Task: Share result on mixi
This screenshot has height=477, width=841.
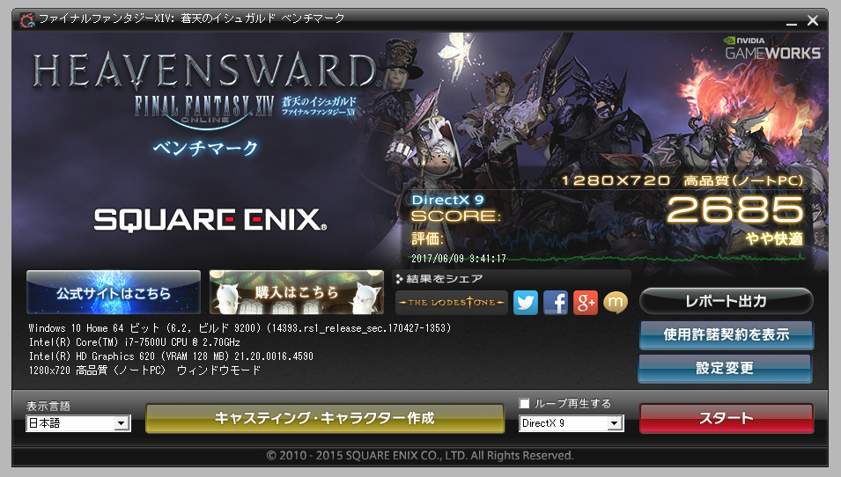Action: (x=616, y=303)
